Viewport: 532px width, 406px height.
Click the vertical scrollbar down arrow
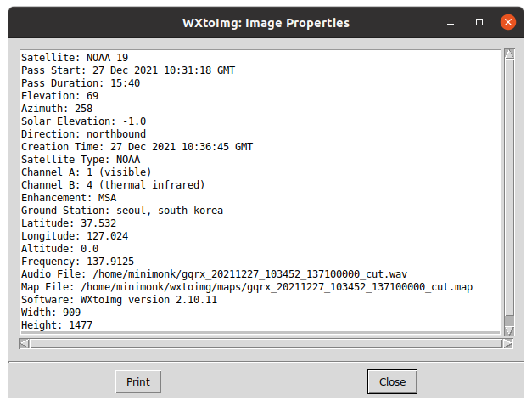[x=509, y=330]
